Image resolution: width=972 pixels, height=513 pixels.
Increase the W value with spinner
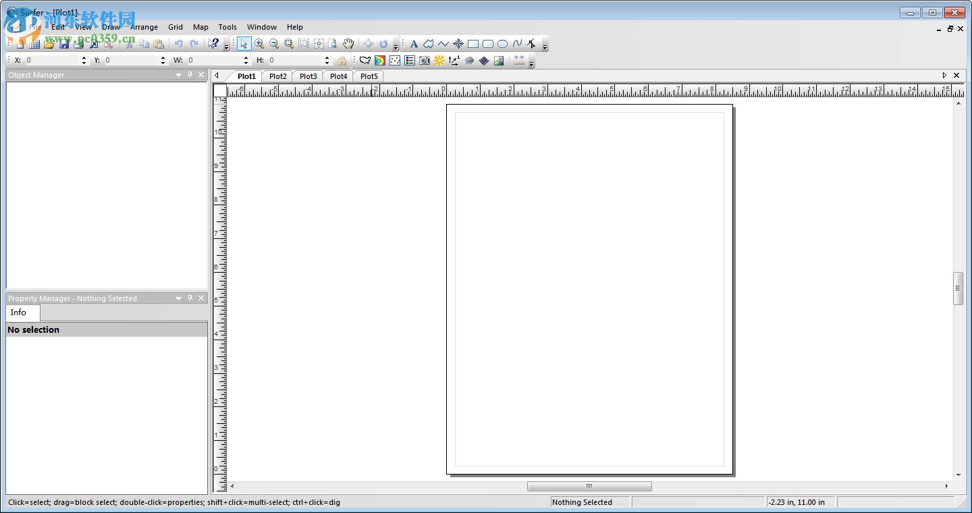click(x=246, y=58)
